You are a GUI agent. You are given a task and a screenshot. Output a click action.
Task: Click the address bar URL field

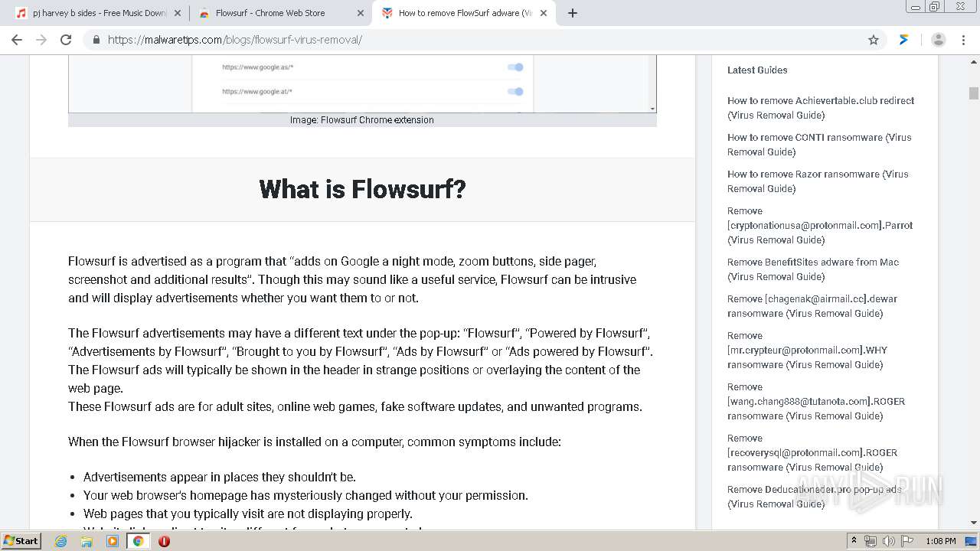click(x=482, y=40)
